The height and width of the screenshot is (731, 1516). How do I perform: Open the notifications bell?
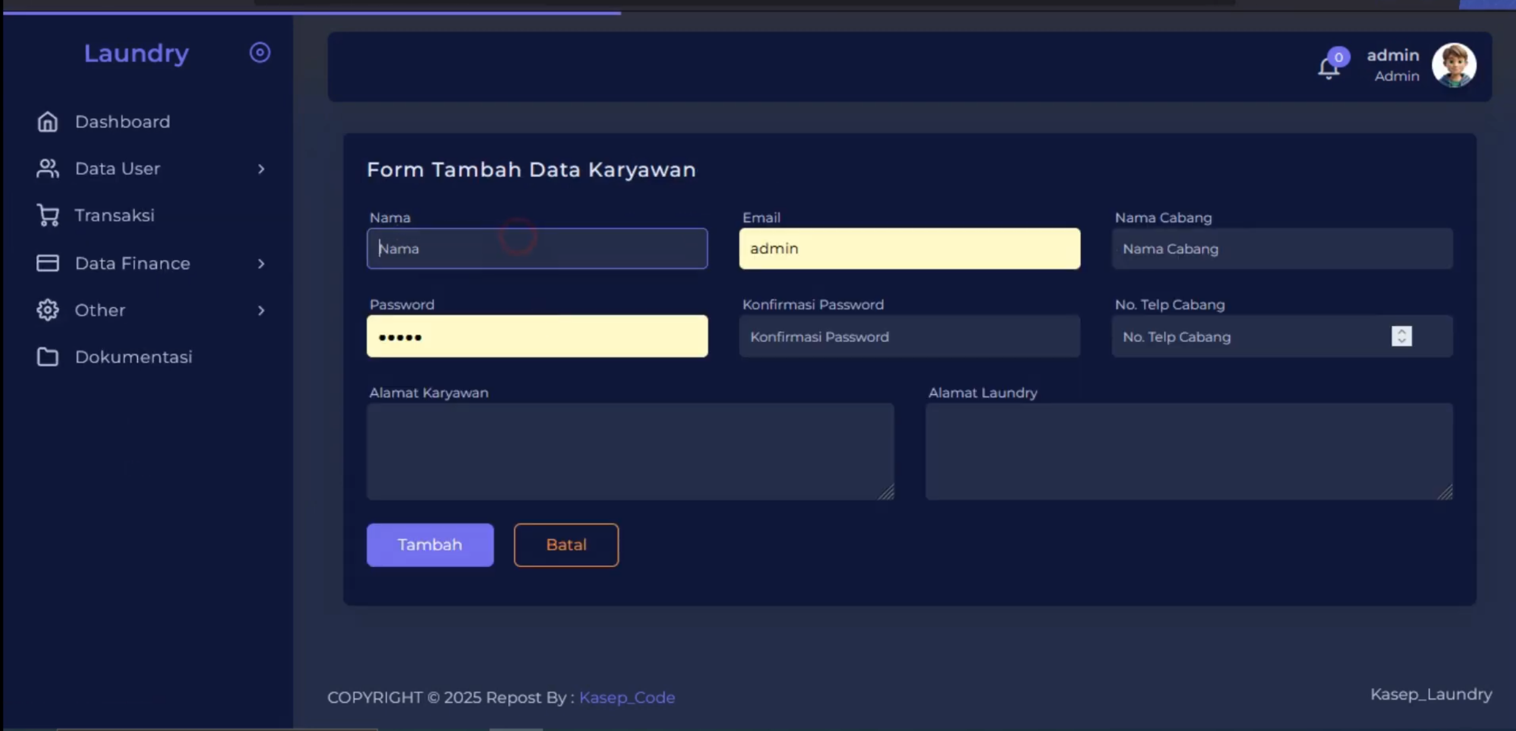point(1328,69)
